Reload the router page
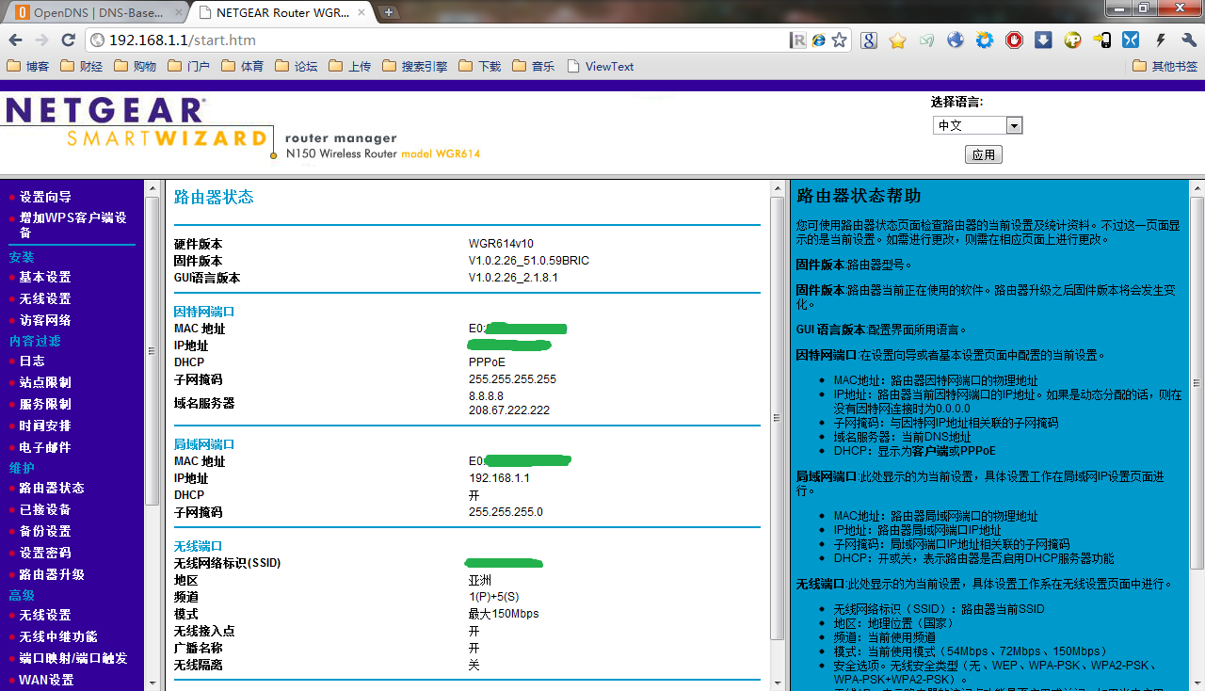Viewport: 1205px width, 691px height. [68, 40]
